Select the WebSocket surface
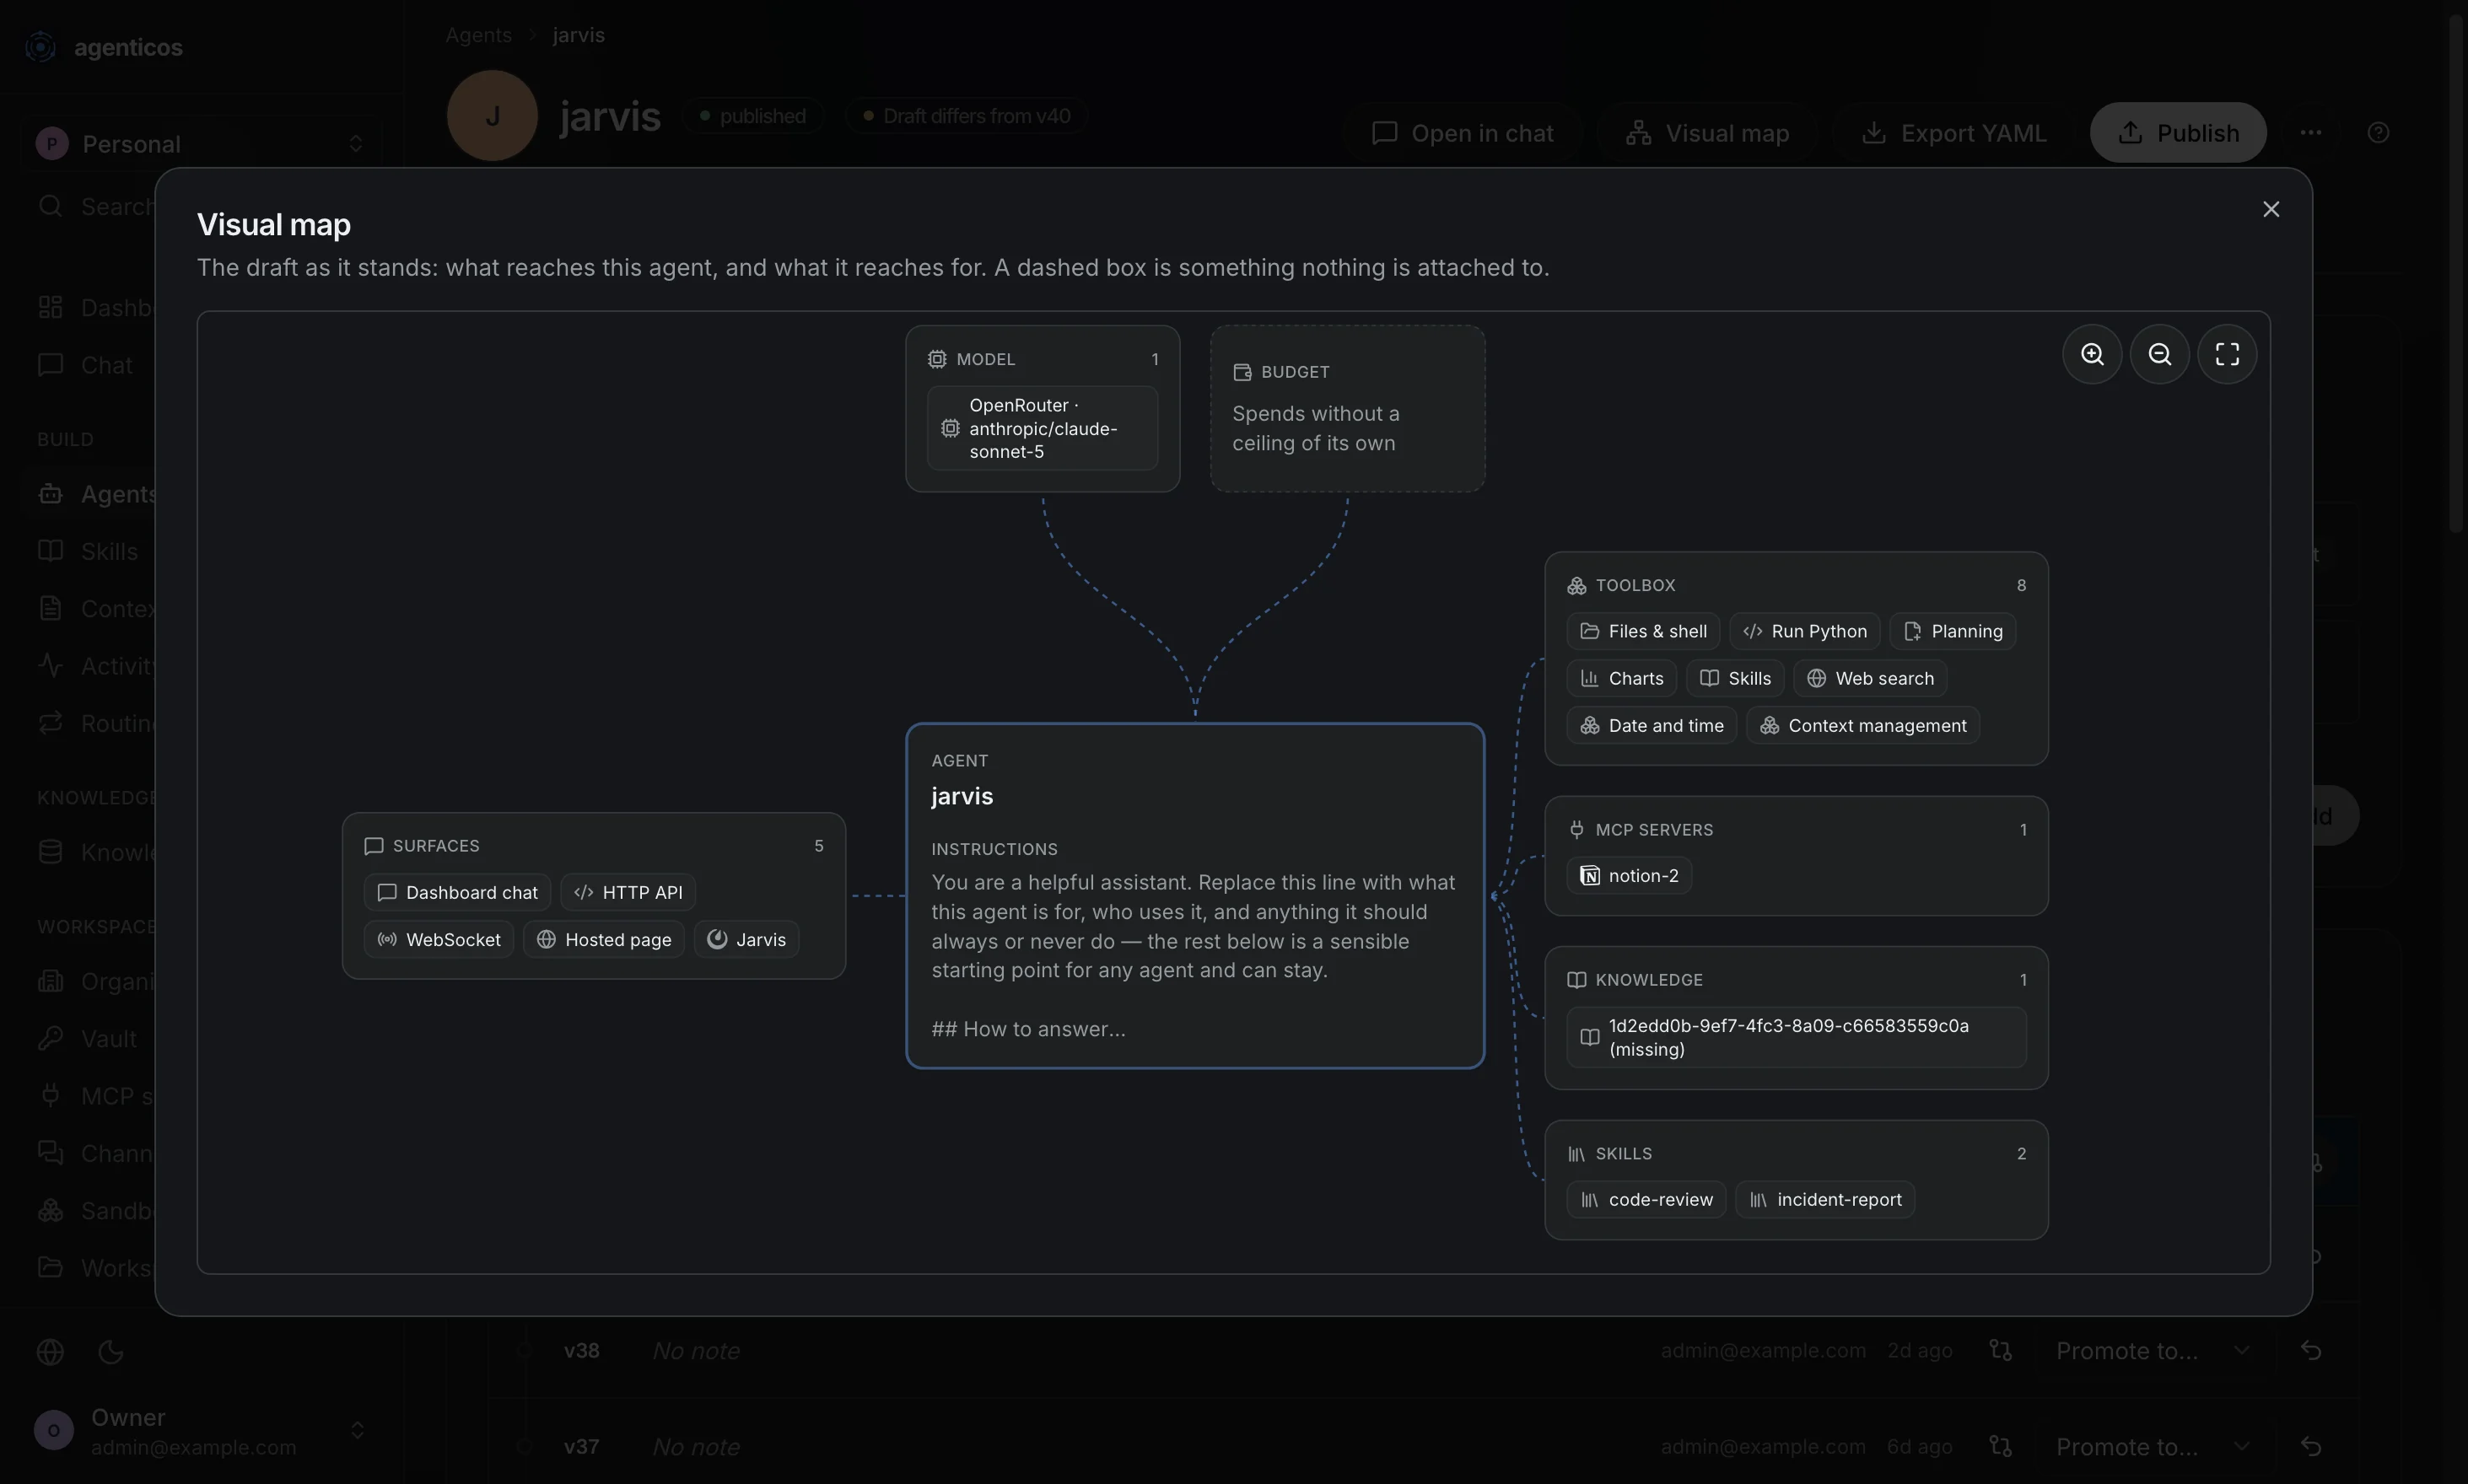 [439, 939]
